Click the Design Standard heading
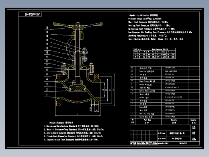This screenshot has width=209, height=157. point(61,123)
